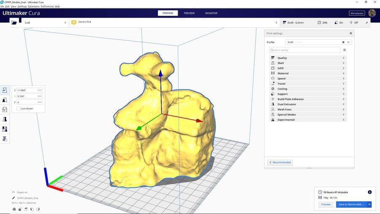380x214 pixels.
Task: Click the infill 20% icon in summary bar
Action: pos(319,22)
